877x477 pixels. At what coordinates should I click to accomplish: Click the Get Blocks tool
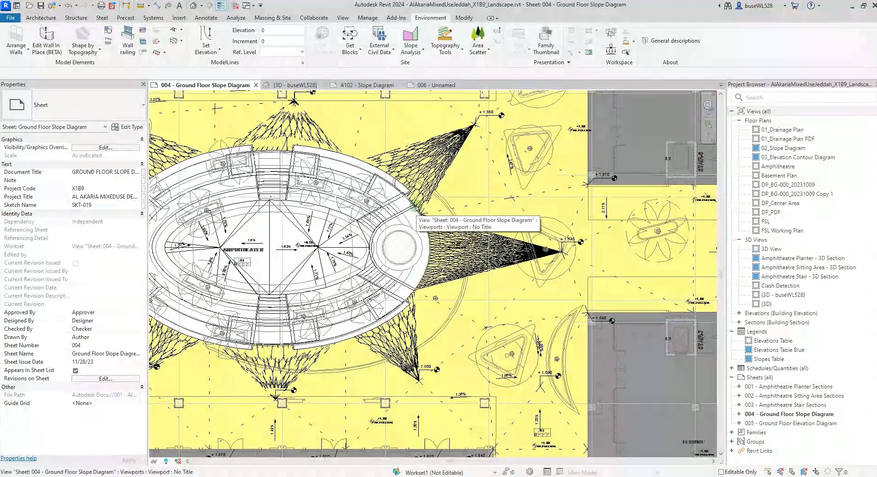tap(350, 40)
